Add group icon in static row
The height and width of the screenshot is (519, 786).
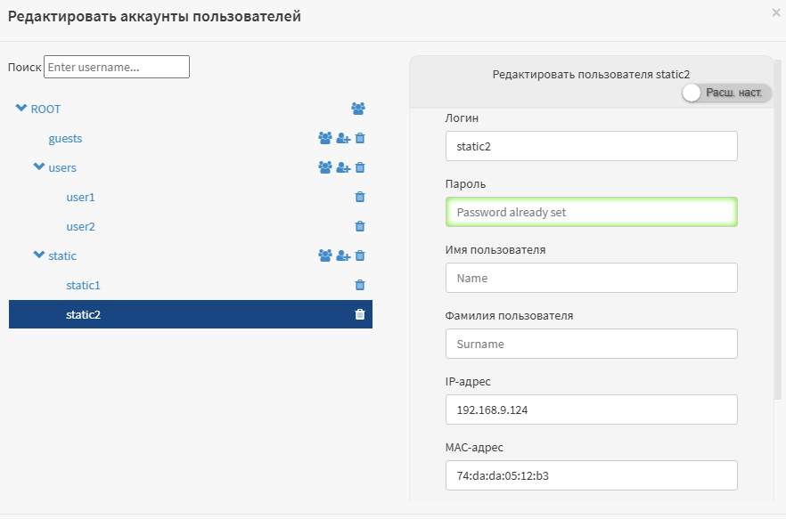(x=325, y=256)
